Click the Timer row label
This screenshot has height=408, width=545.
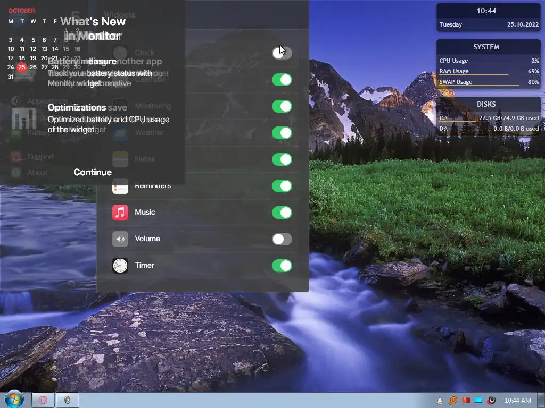pyautogui.click(x=144, y=265)
